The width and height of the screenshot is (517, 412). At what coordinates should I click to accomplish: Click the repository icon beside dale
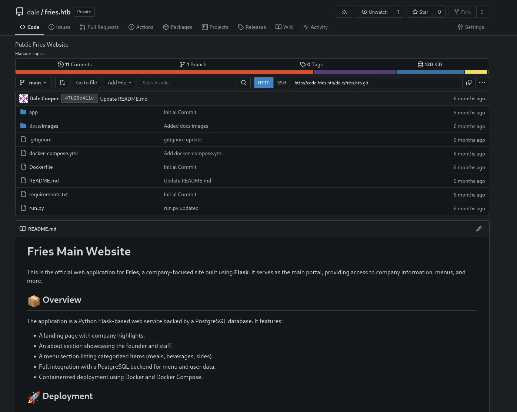(x=20, y=12)
